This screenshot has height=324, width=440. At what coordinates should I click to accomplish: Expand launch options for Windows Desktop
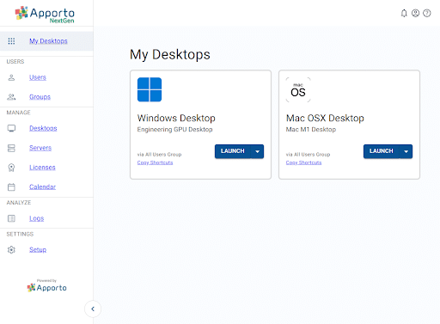coord(257,151)
